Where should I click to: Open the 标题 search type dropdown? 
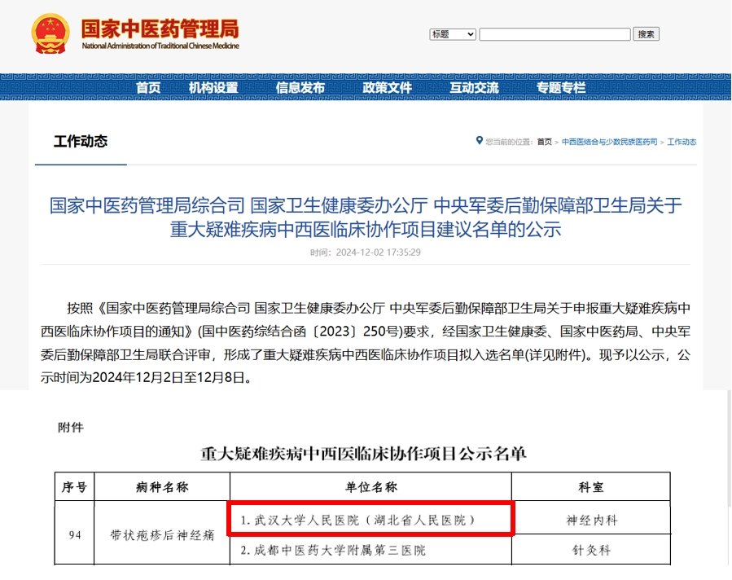[453, 34]
